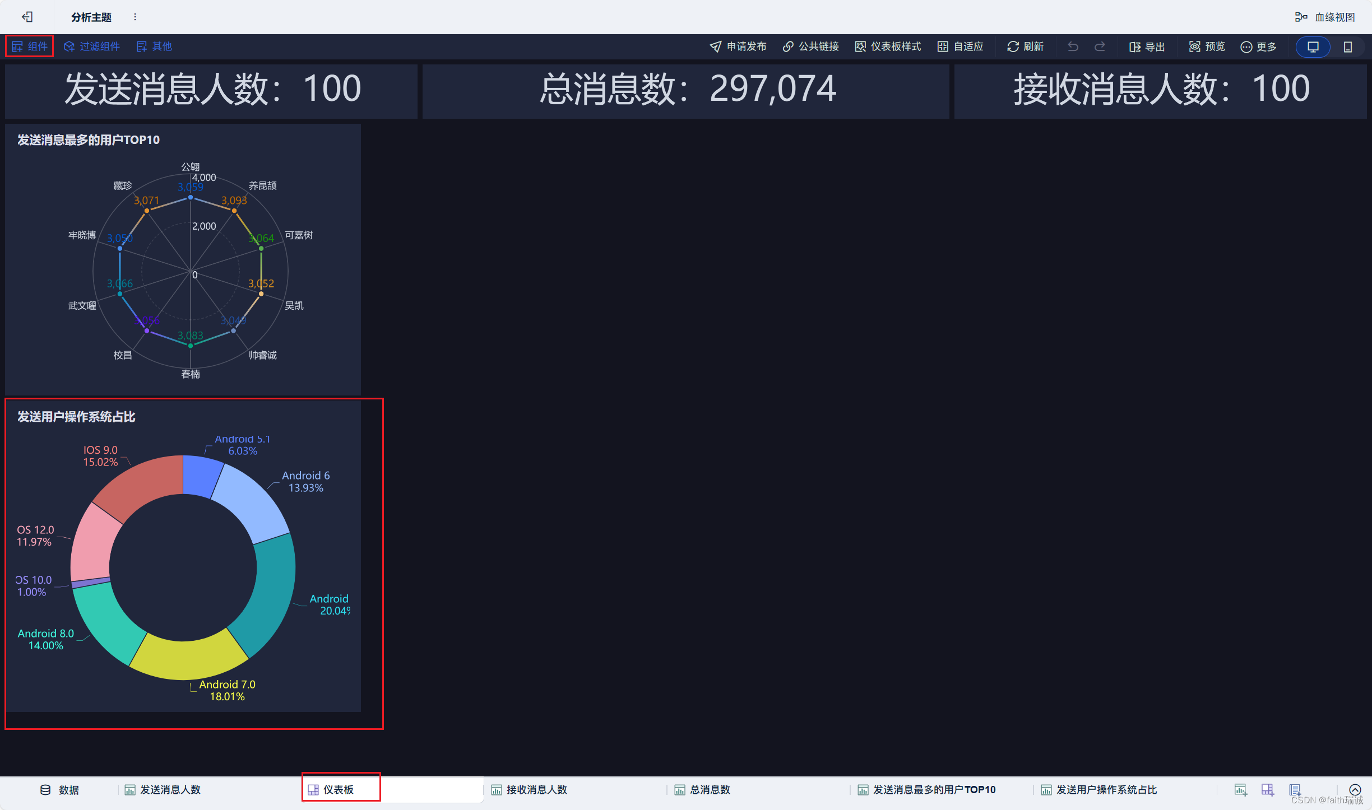The height and width of the screenshot is (810, 1372).
Task: Open 仪表板样式 dashboard style
Action: pos(888,46)
